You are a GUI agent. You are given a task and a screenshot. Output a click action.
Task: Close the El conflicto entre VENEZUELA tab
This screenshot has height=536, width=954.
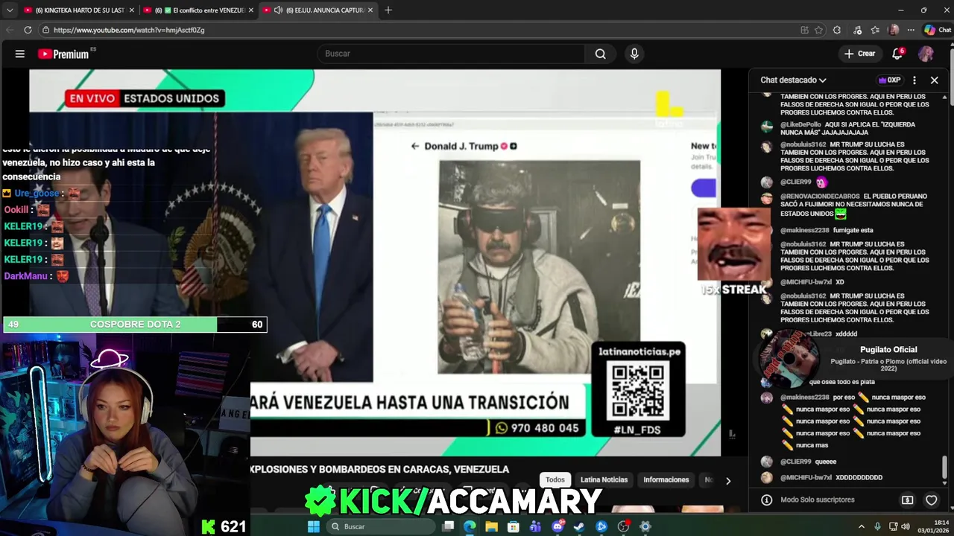tap(250, 10)
